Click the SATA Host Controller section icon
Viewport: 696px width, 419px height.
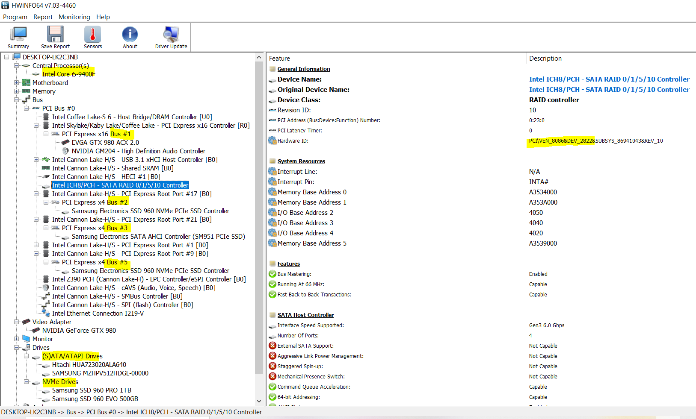[x=272, y=315]
